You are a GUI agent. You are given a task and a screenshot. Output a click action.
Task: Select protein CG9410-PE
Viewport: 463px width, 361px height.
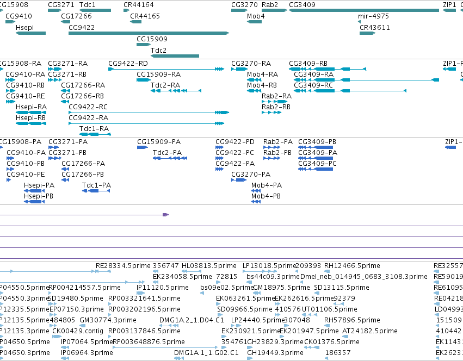click(26, 175)
